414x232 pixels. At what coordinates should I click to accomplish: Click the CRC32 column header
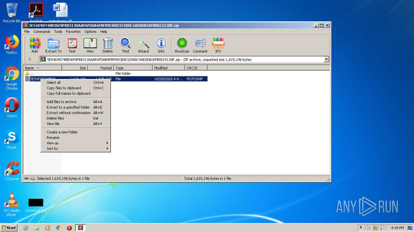196,68
